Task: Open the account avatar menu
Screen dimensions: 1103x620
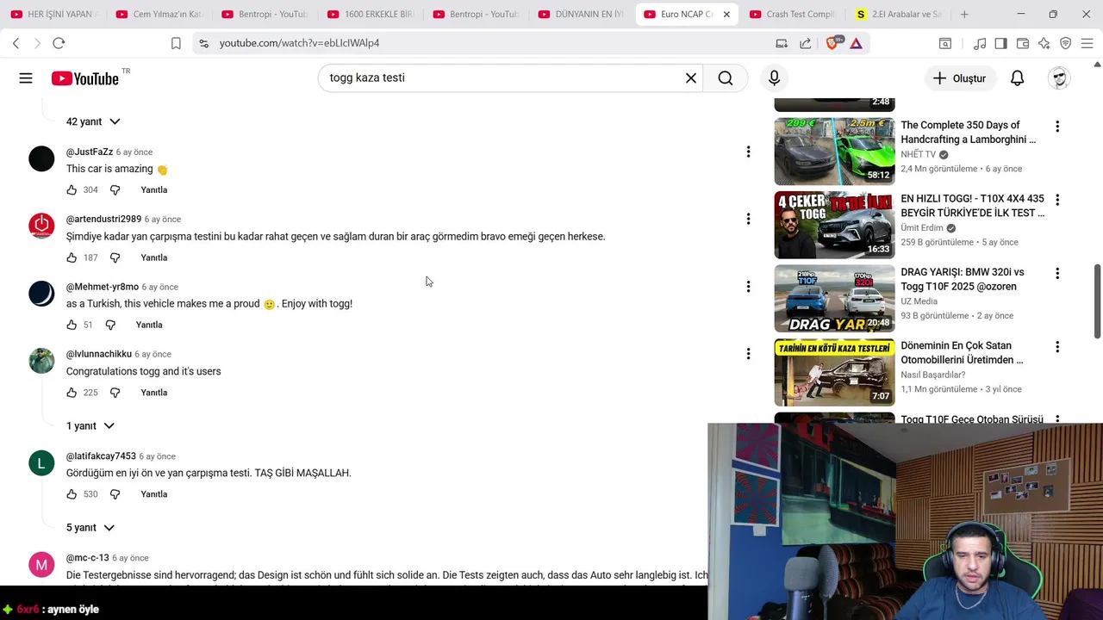Action: click(x=1059, y=78)
